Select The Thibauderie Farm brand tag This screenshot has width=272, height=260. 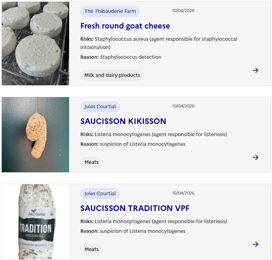pos(110,11)
